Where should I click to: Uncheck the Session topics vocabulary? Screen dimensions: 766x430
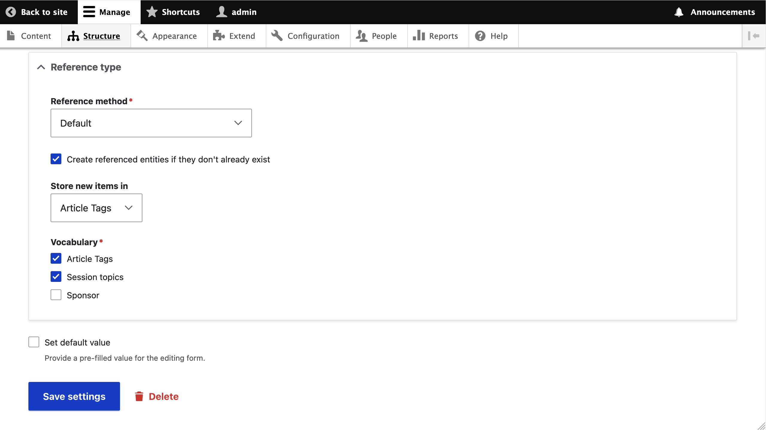click(x=56, y=277)
